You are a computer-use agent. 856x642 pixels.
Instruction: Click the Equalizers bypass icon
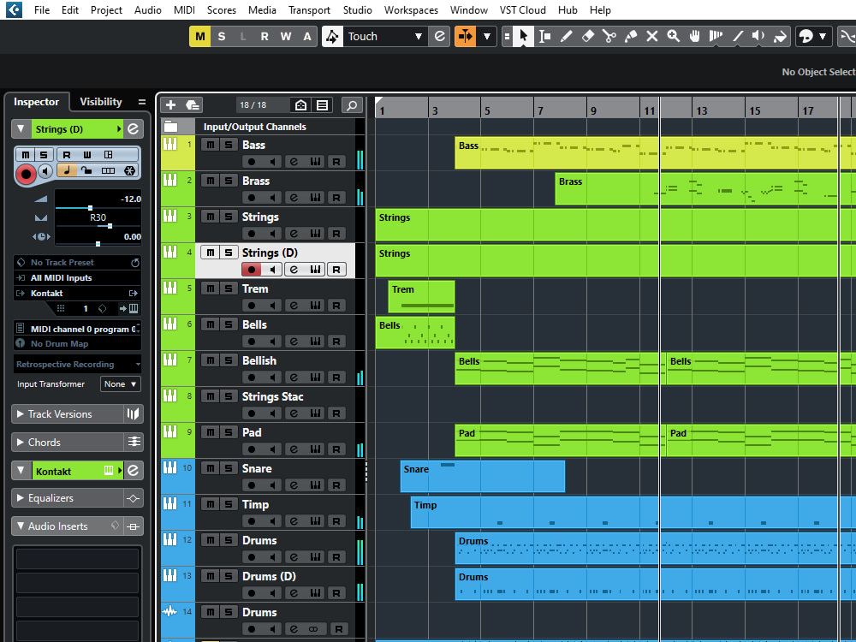[x=134, y=498]
